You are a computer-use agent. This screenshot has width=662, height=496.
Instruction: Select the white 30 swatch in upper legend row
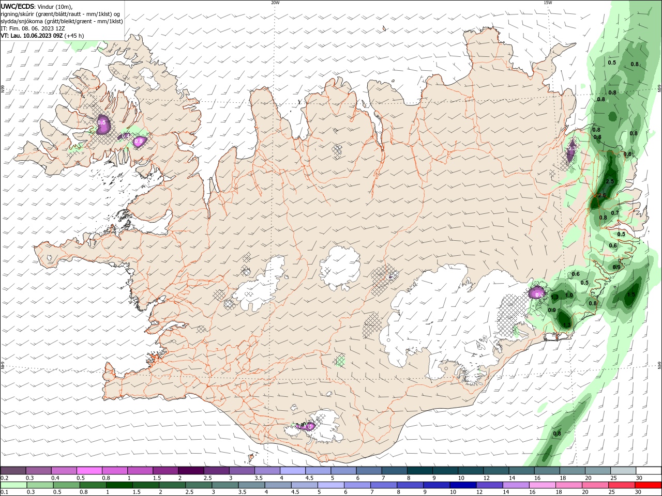(649, 471)
